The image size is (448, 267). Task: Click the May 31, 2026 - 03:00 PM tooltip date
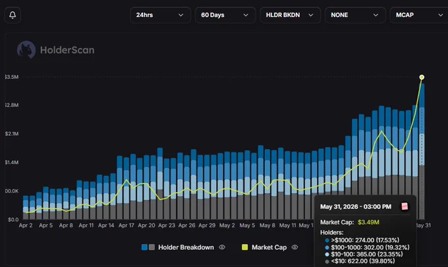(x=356, y=207)
